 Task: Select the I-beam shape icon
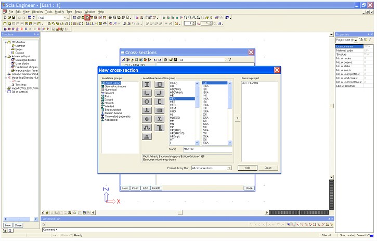coord(147,84)
